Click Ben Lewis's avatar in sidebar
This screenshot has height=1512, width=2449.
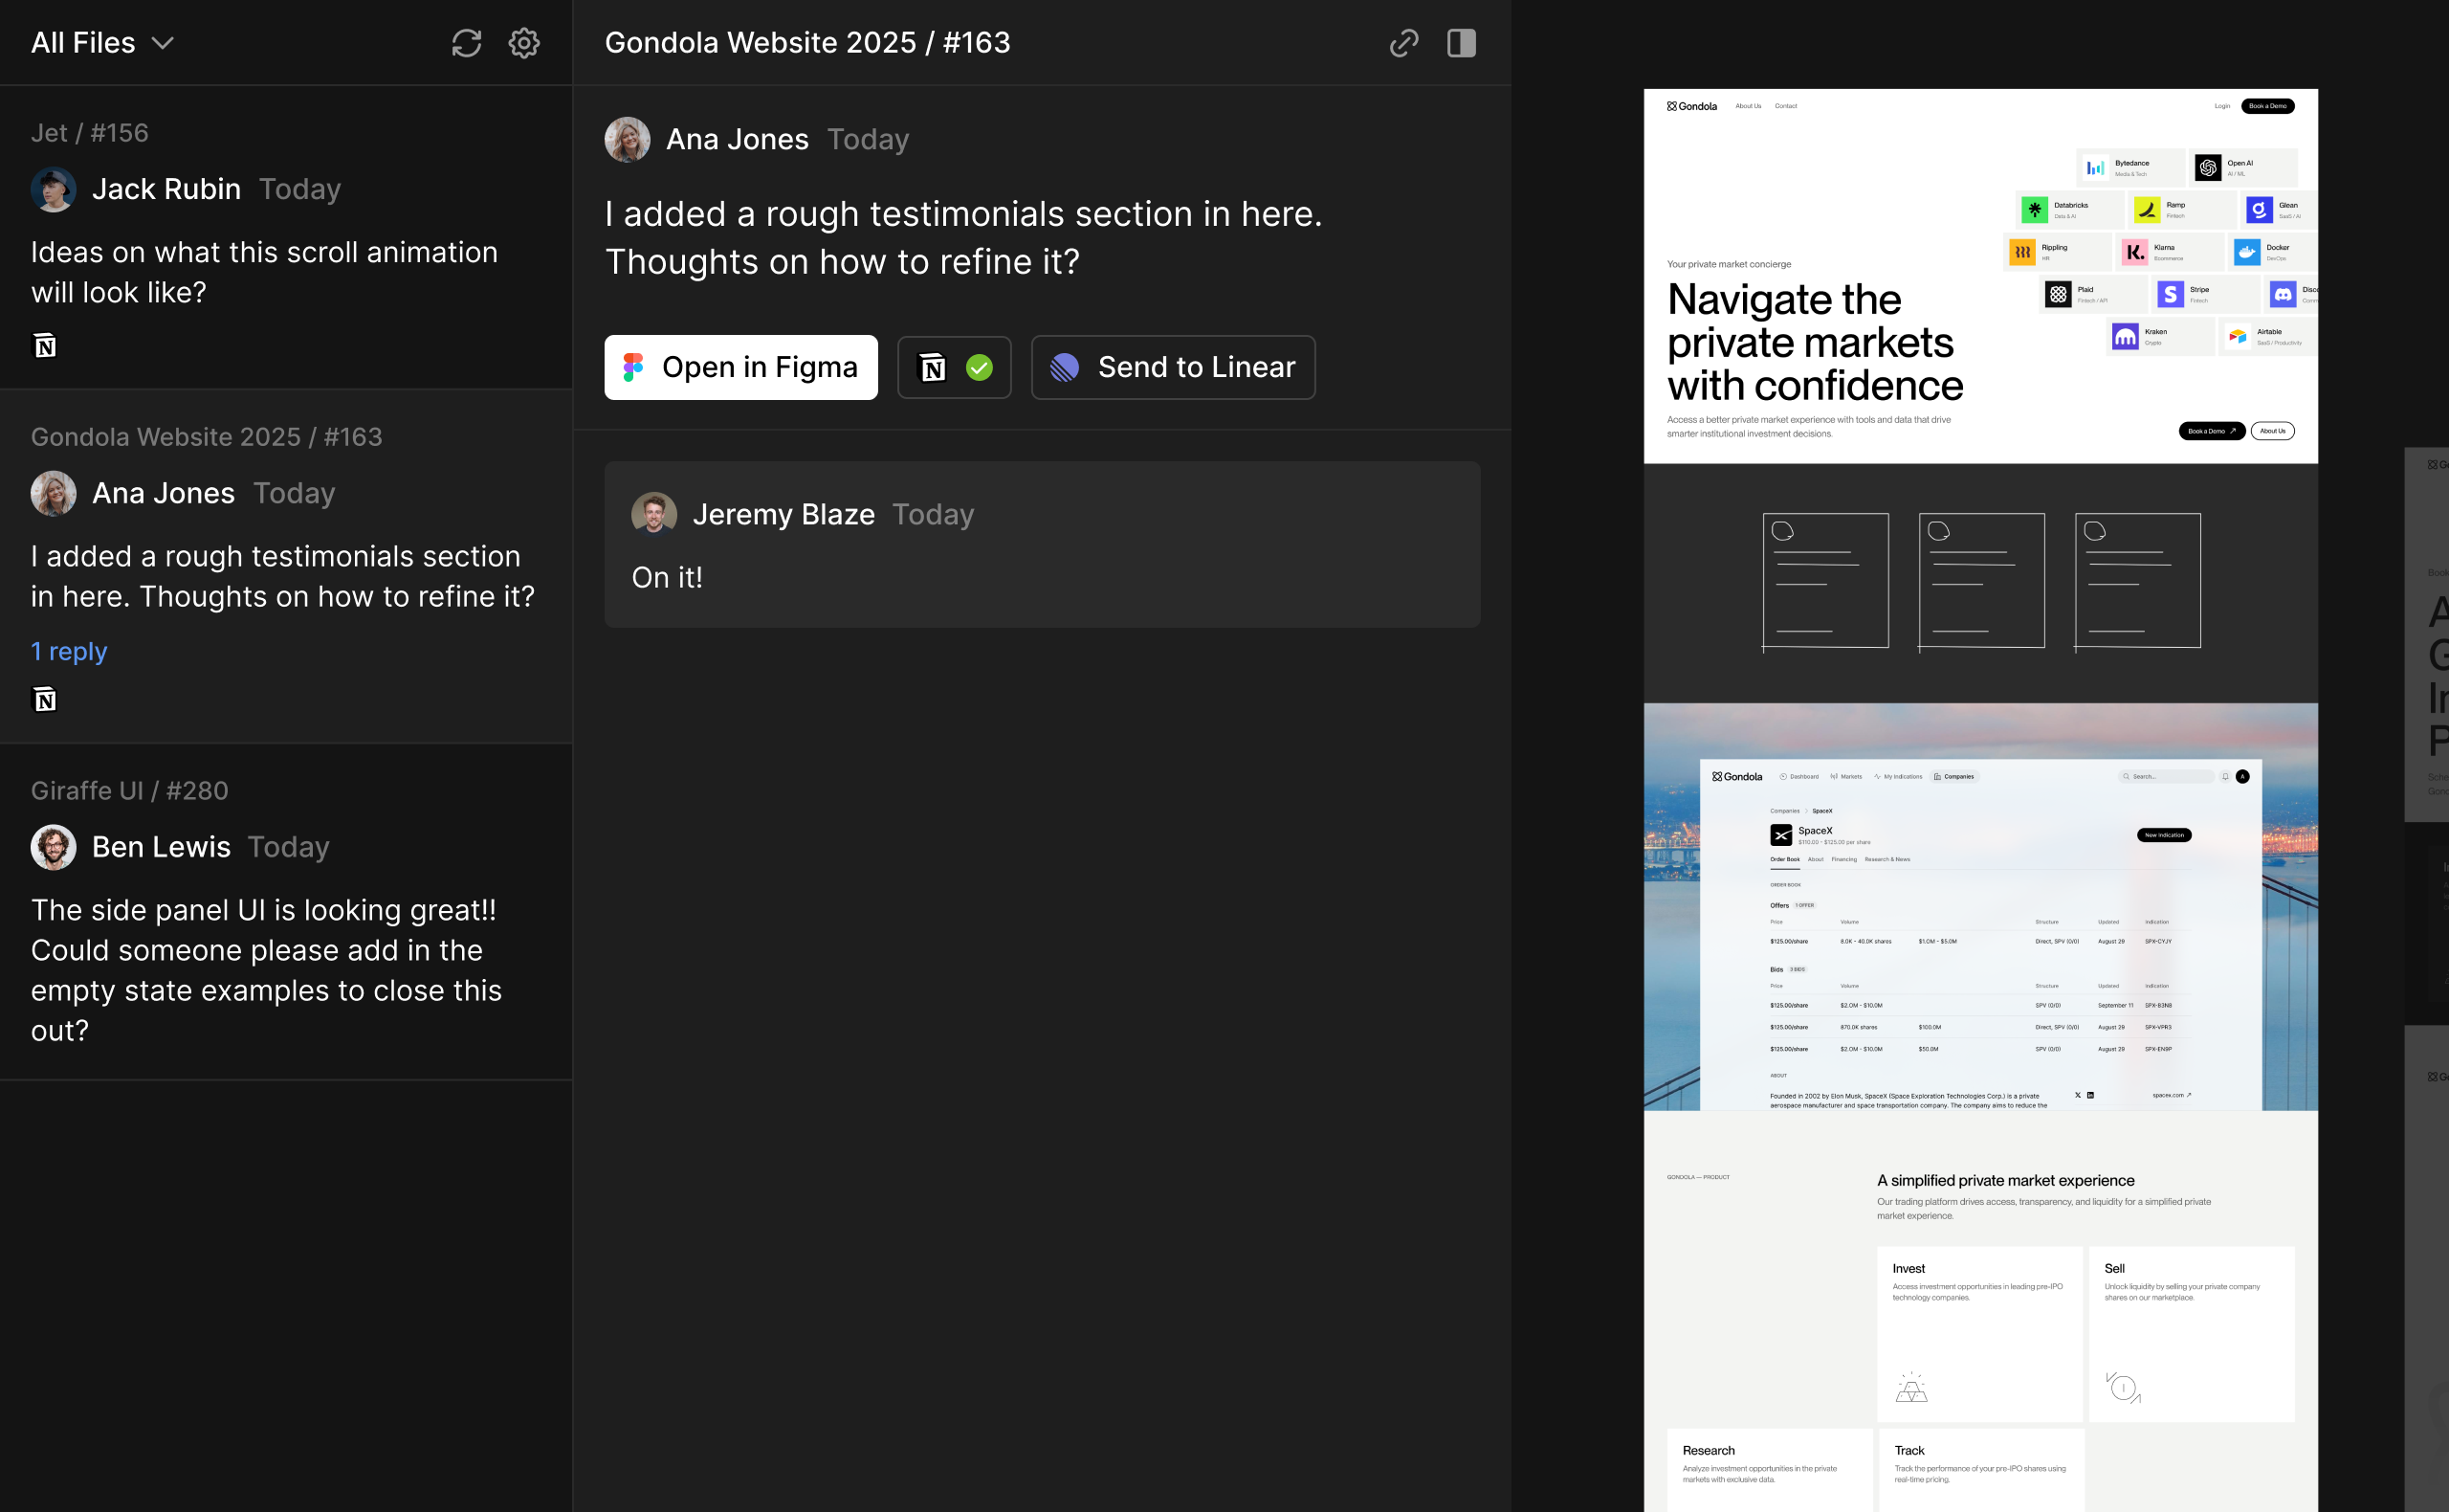point(54,847)
